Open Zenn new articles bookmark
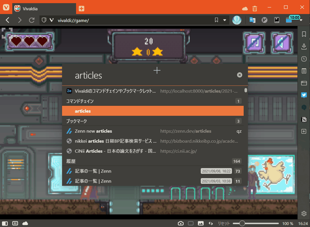310x227 pixels. pyautogui.click(x=153, y=131)
